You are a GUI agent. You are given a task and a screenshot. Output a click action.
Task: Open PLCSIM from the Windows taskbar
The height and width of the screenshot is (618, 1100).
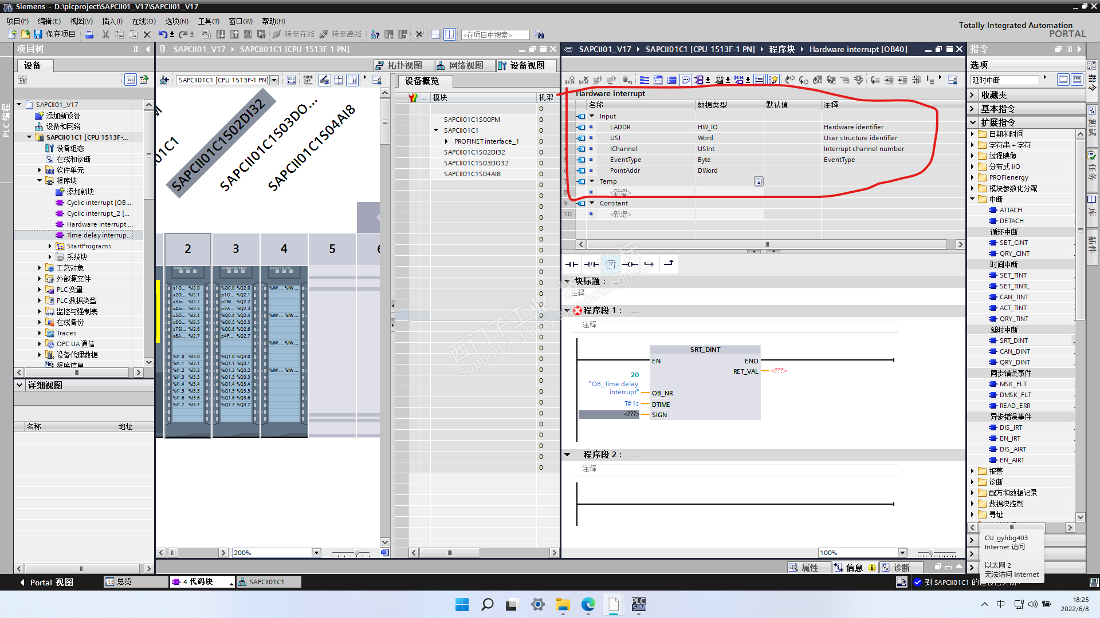point(638,604)
